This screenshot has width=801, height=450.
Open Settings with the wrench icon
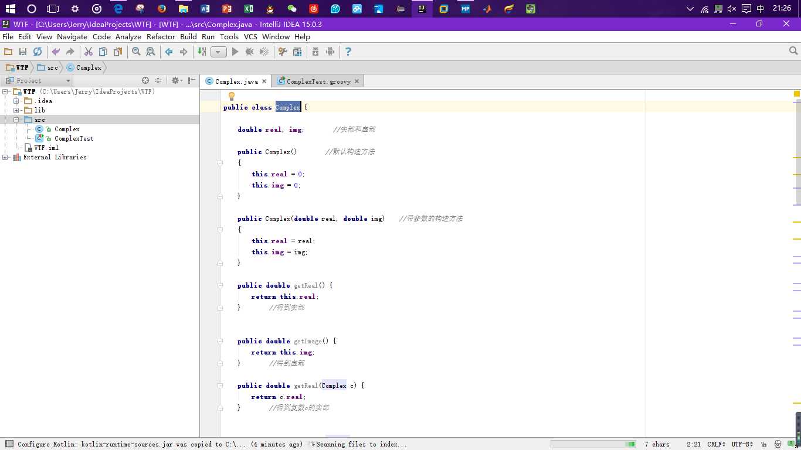(283, 52)
